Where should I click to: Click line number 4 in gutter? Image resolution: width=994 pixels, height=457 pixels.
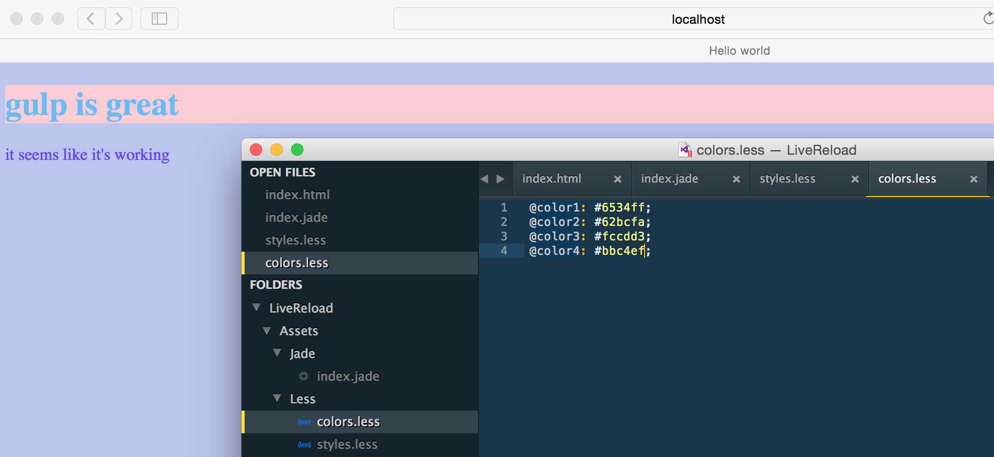[504, 251]
